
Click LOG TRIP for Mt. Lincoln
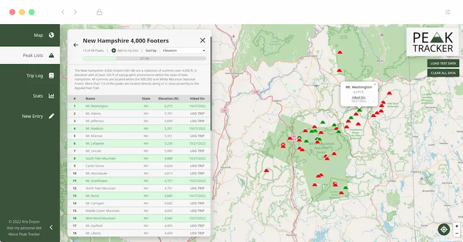[197, 151]
